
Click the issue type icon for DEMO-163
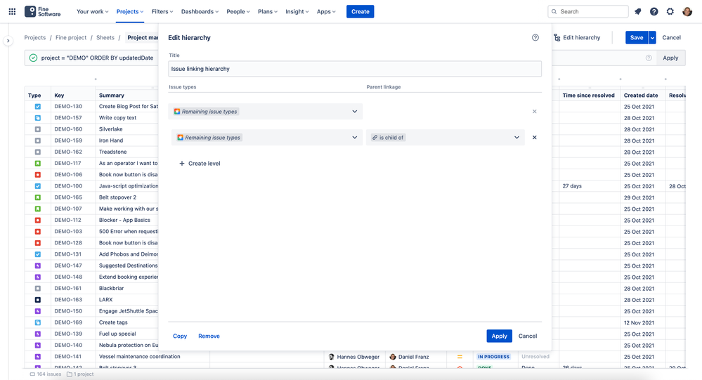point(38,300)
